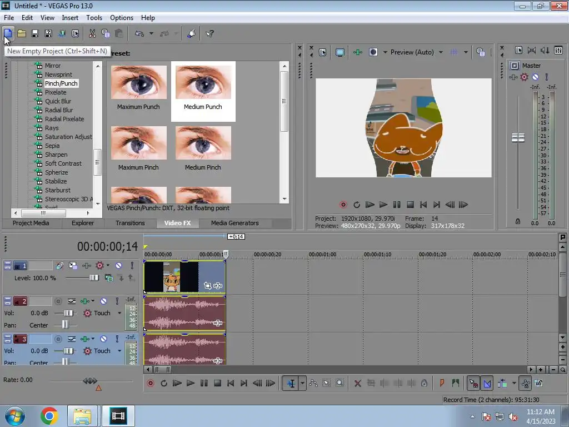Click the Video Output FX icon in preview
Screen dimensions: 569x427
[x=357, y=52]
